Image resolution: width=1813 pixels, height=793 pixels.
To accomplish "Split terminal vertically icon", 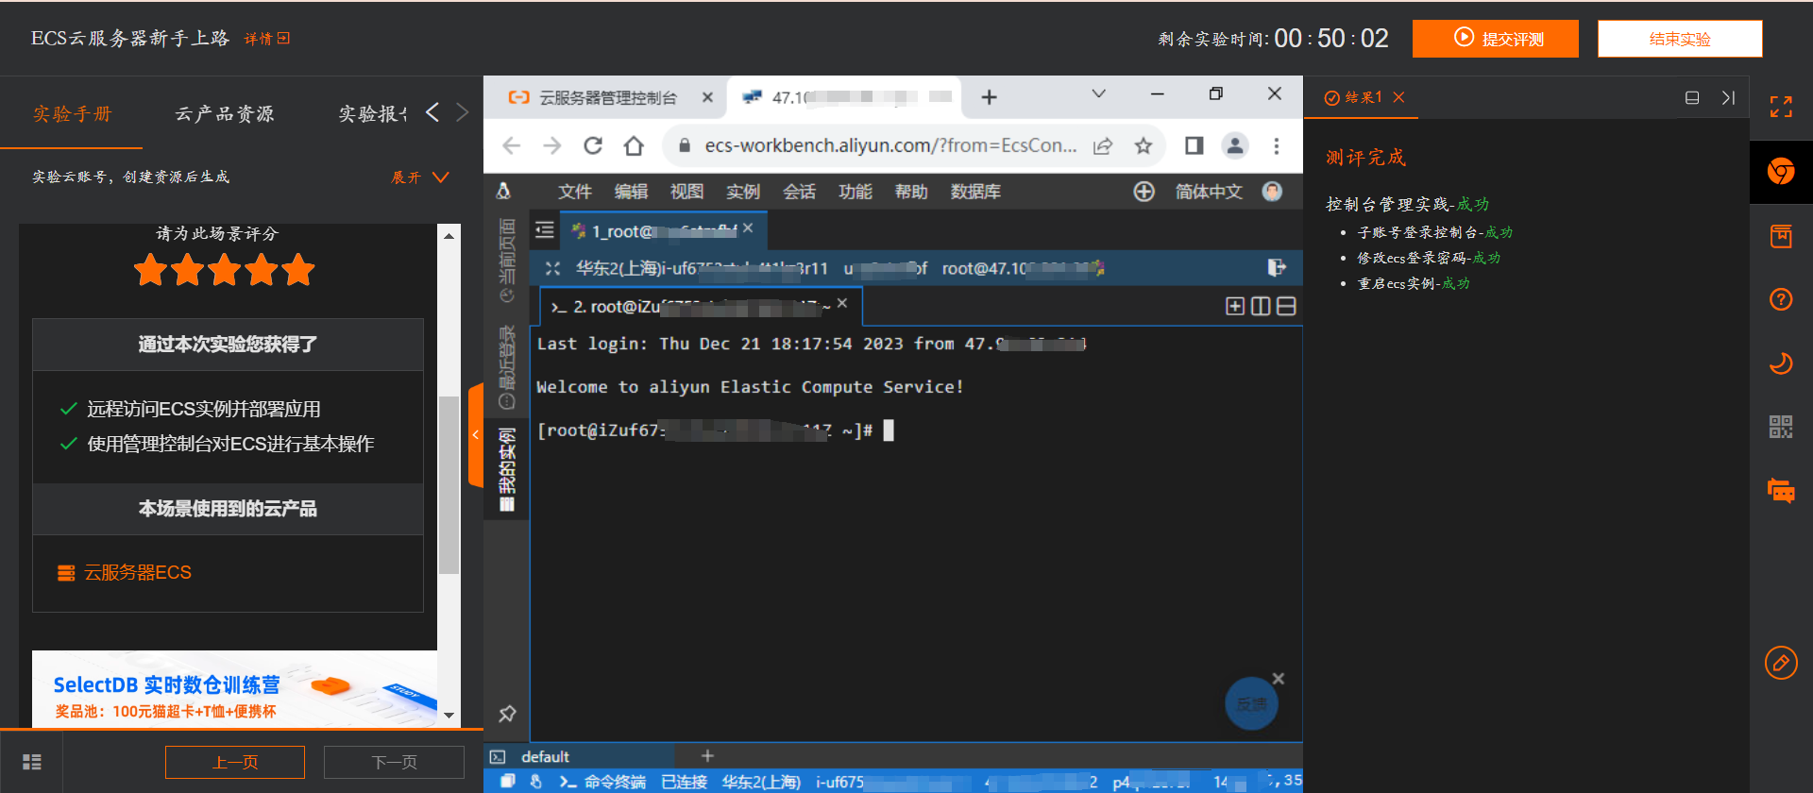I will click(1261, 306).
